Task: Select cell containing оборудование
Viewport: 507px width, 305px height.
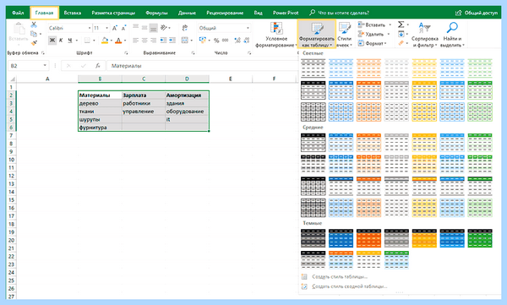Action: [x=187, y=112]
